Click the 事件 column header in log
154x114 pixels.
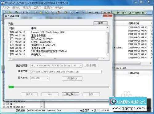(34, 28)
